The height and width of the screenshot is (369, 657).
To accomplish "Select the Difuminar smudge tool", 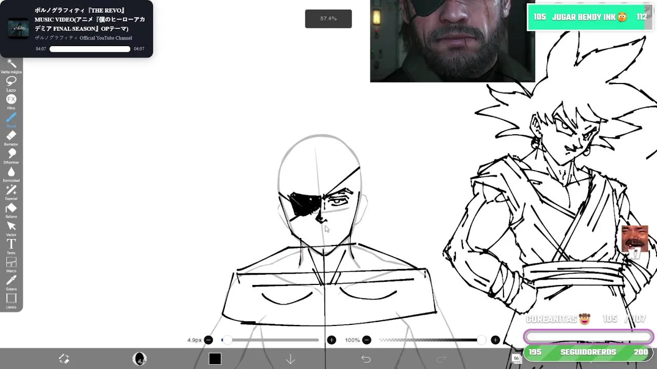I will pyautogui.click(x=11, y=155).
